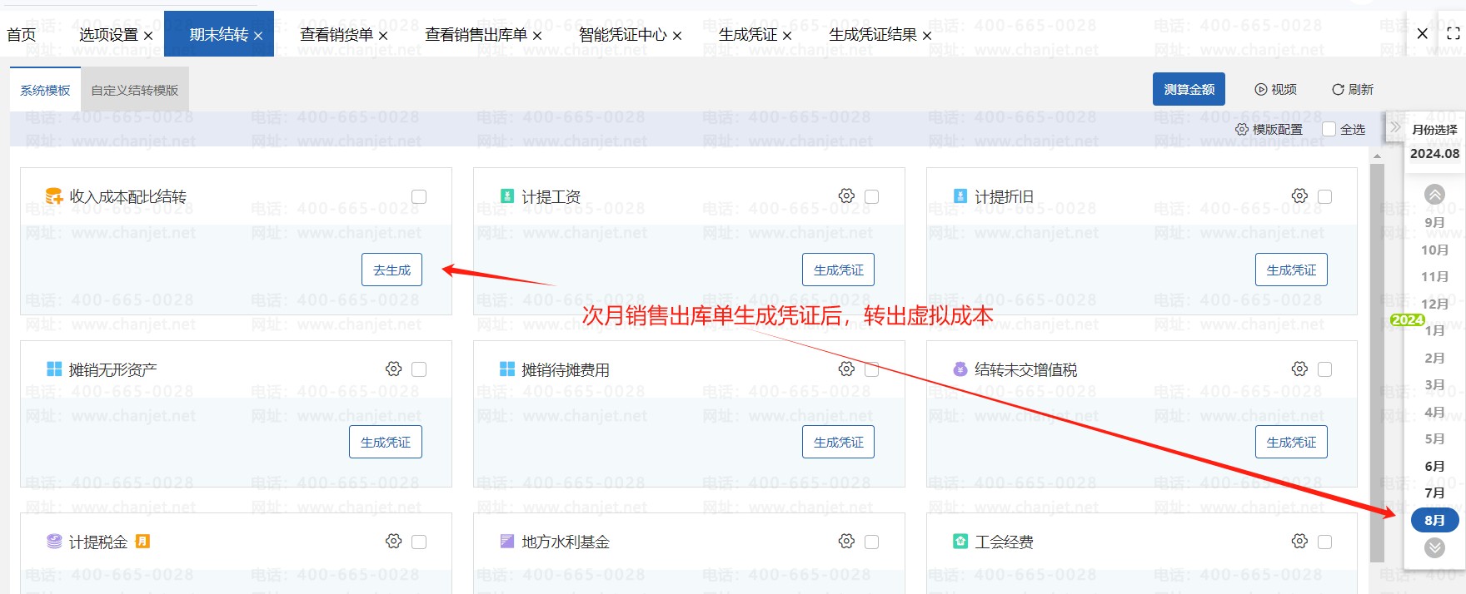The height and width of the screenshot is (594, 1466).
Task: Tick the 地方水利基金 checkbox
Action: point(872,542)
